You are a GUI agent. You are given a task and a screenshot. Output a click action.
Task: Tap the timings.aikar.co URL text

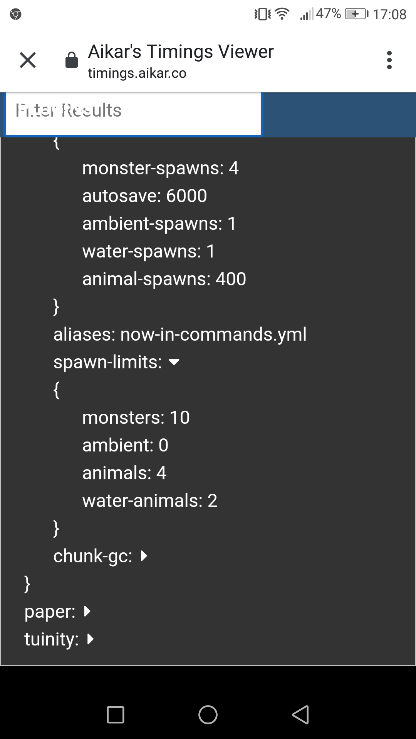coord(137,73)
